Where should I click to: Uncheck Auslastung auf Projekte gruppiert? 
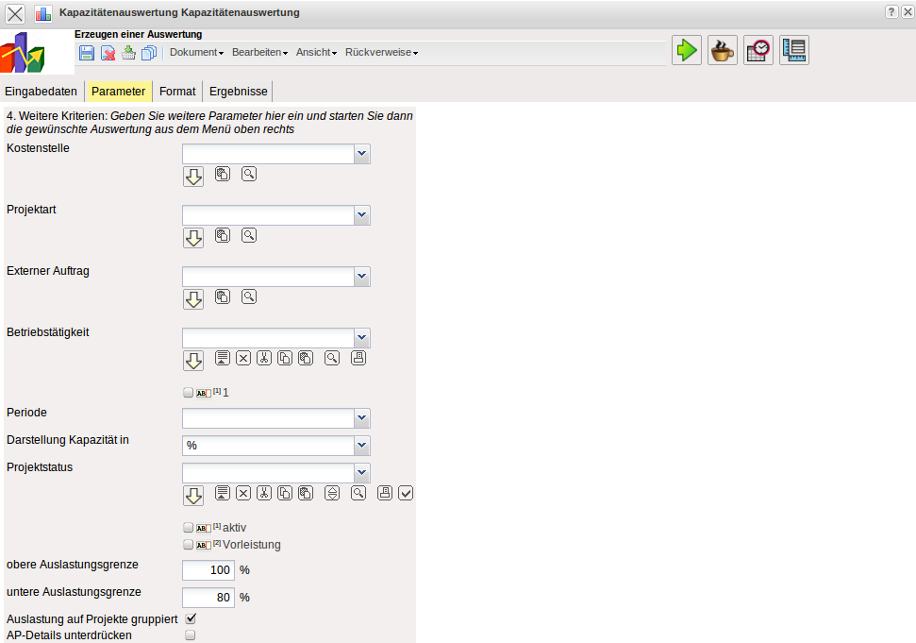pyautogui.click(x=191, y=618)
